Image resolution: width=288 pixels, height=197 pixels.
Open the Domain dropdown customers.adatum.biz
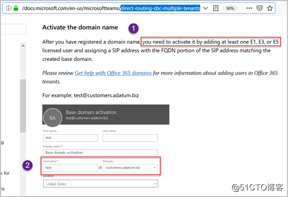[130, 168]
